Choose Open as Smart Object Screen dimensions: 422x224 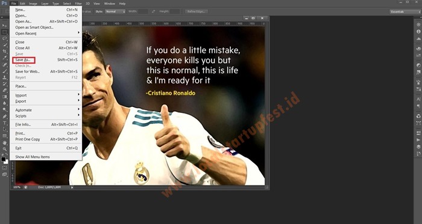point(46,28)
